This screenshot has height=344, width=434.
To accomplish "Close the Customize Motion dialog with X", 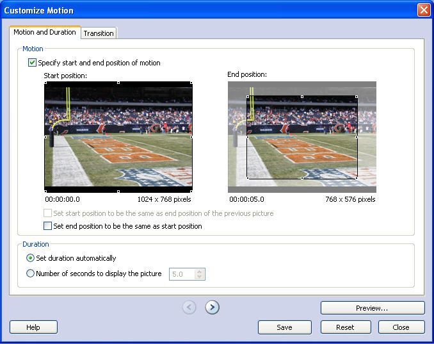I will [424, 10].
